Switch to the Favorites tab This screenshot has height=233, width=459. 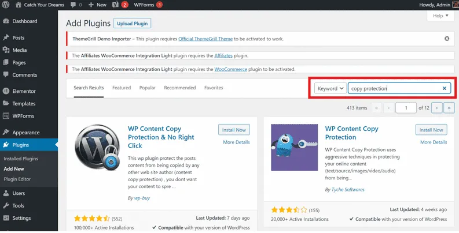tap(214, 88)
